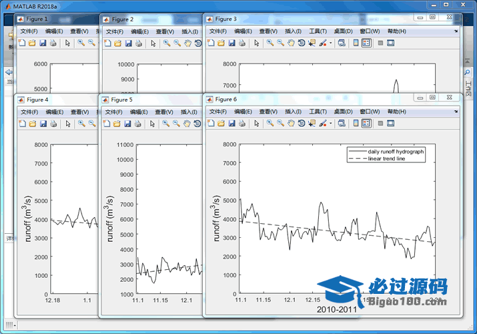The image size is (477, 334).
Task: Open brush dropdown arrow in Figure 3
Action: [x=331, y=43]
